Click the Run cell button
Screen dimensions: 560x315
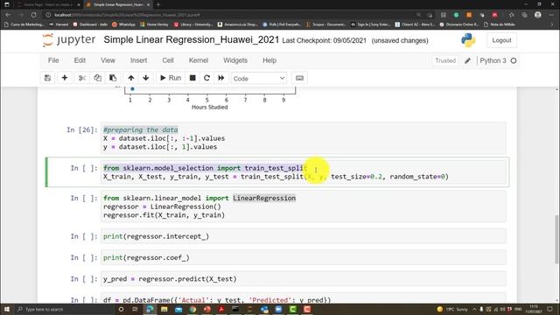point(171,78)
